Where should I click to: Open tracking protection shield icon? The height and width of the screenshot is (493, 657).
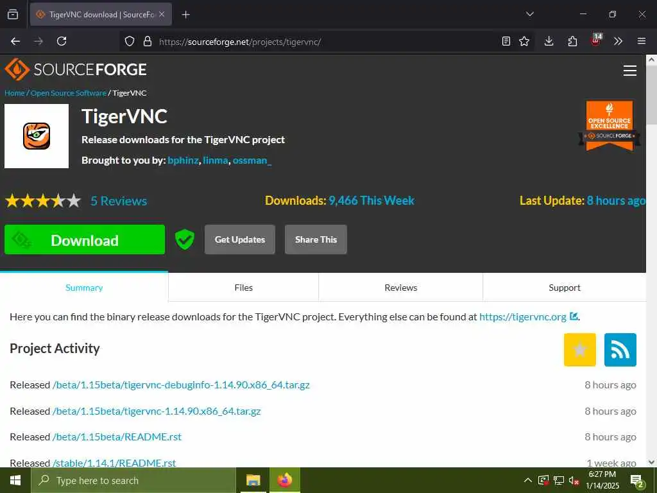pyautogui.click(x=130, y=41)
